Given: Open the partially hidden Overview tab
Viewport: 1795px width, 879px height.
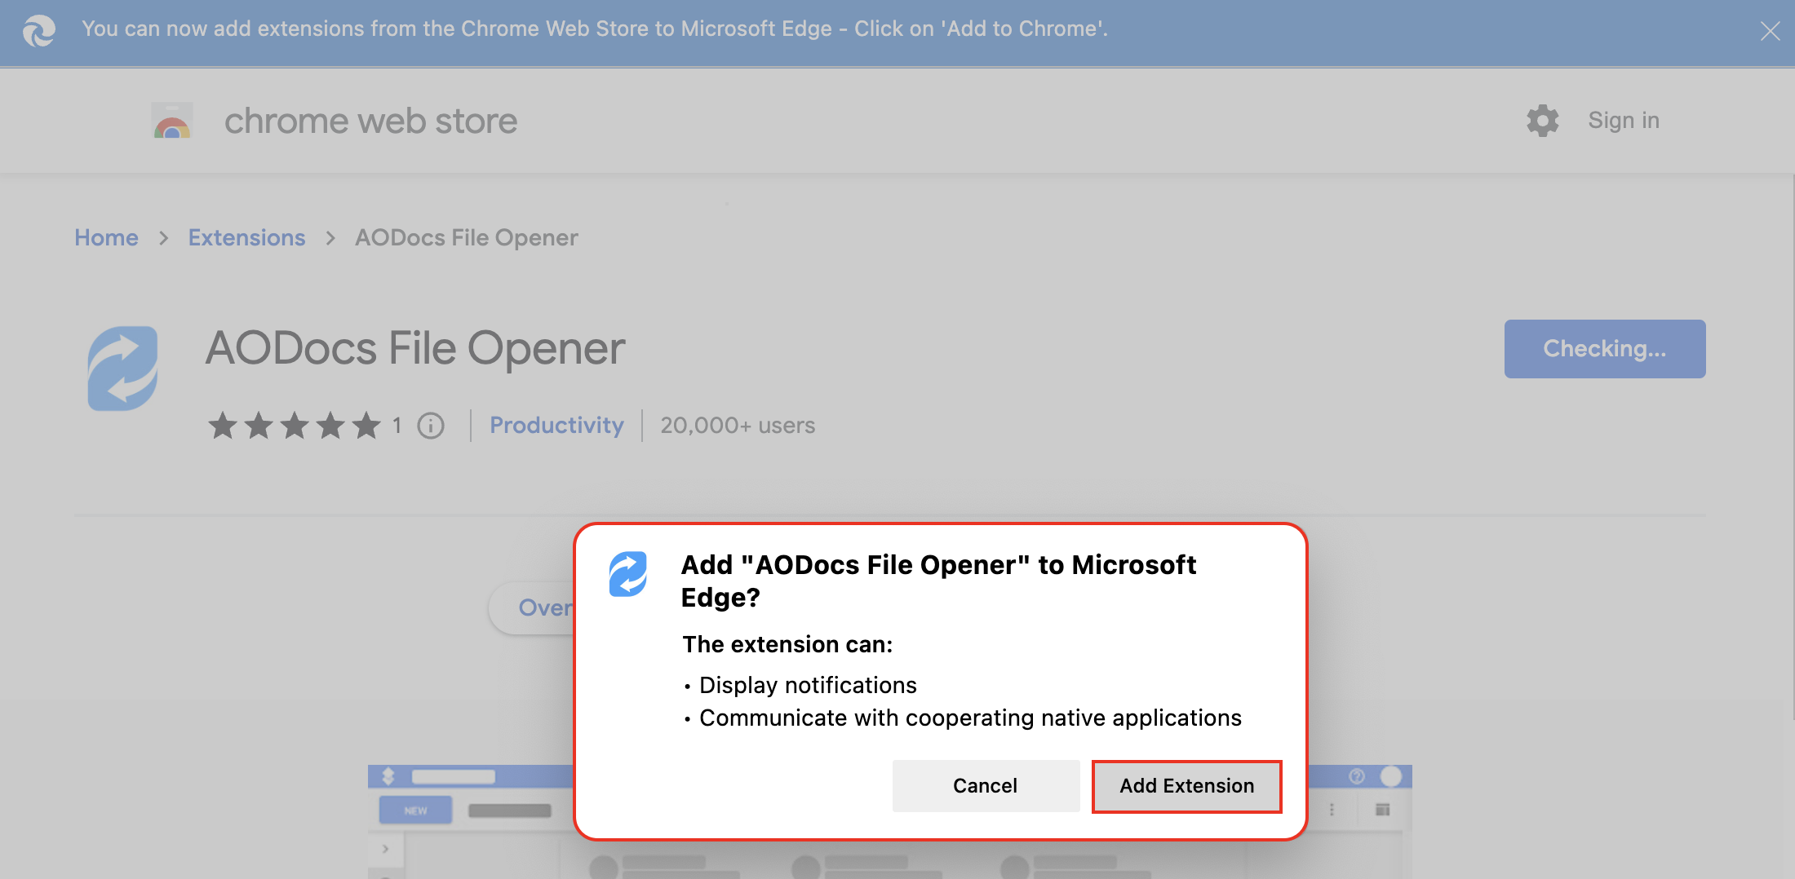Looking at the screenshot, I should pos(532,608).
